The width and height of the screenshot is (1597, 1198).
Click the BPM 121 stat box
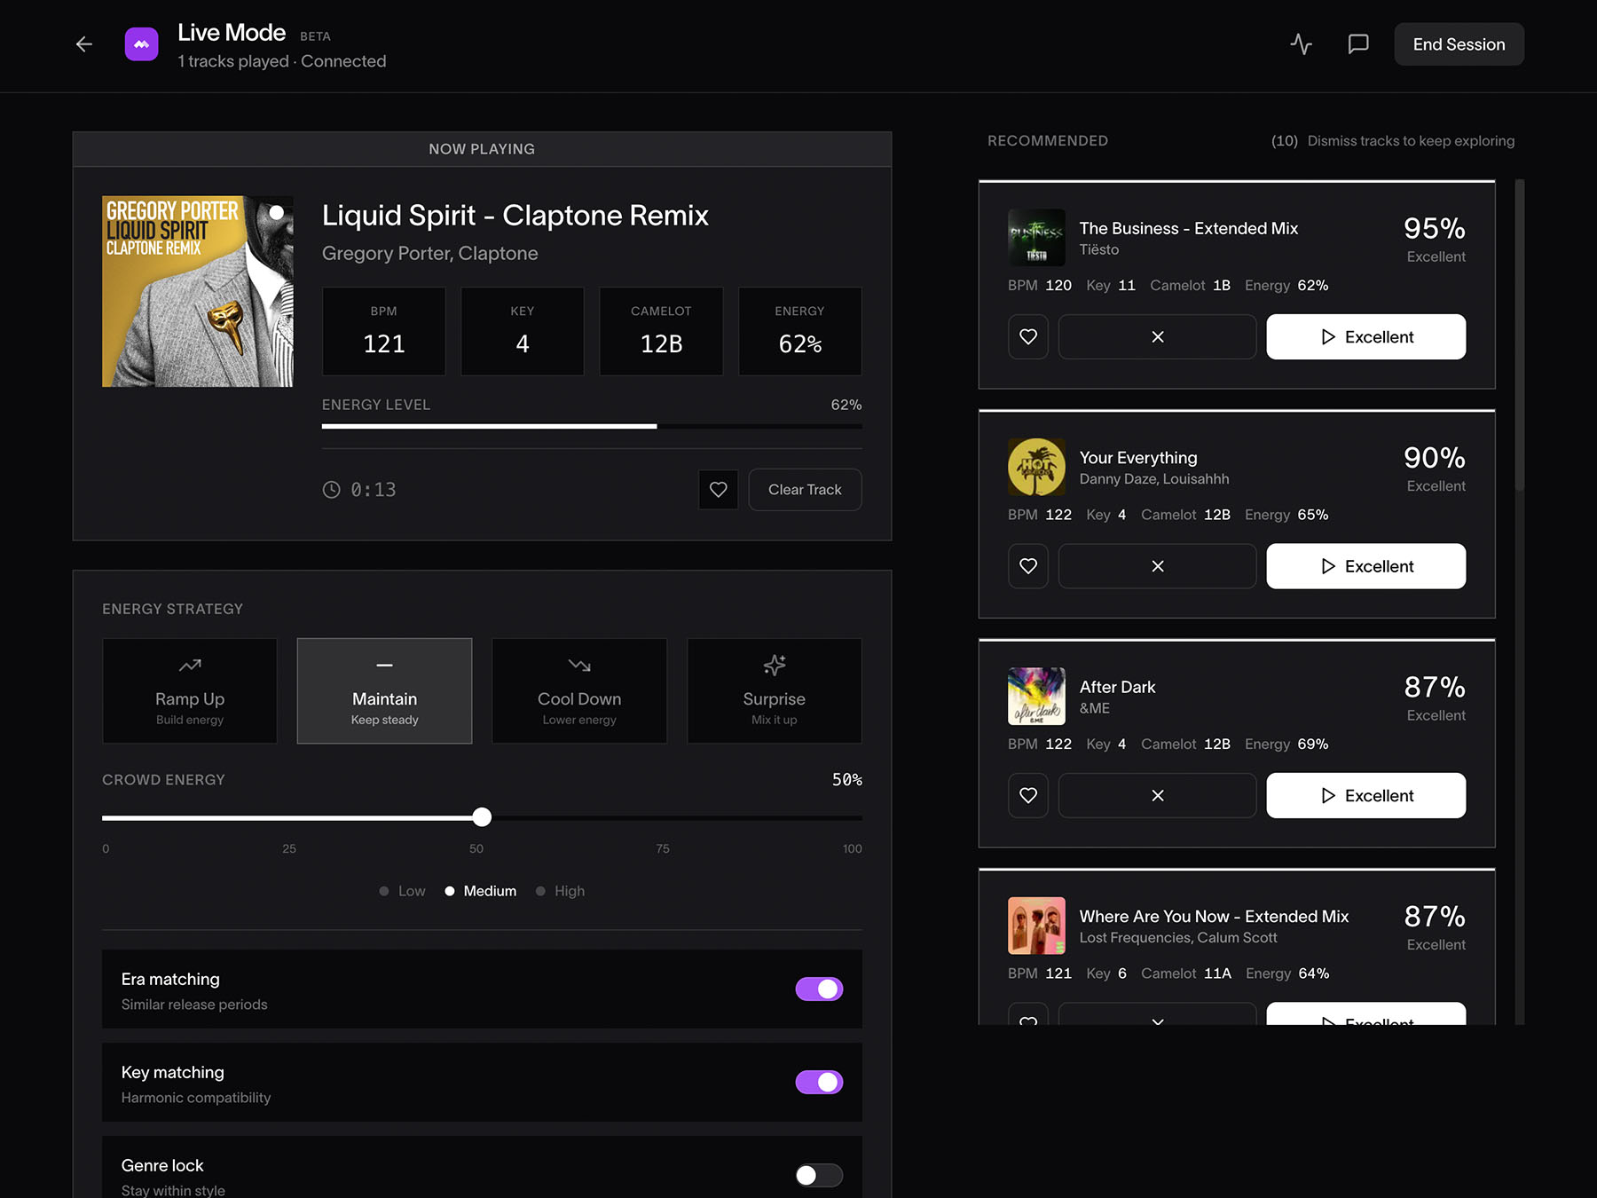384,331
